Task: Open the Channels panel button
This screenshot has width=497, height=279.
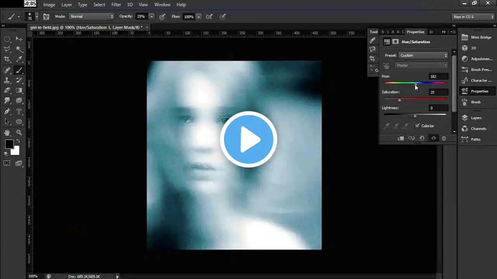Action: 478,129
